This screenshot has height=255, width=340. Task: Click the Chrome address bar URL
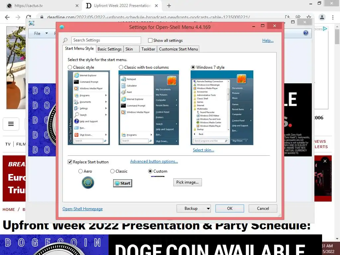tap(148, 17)
